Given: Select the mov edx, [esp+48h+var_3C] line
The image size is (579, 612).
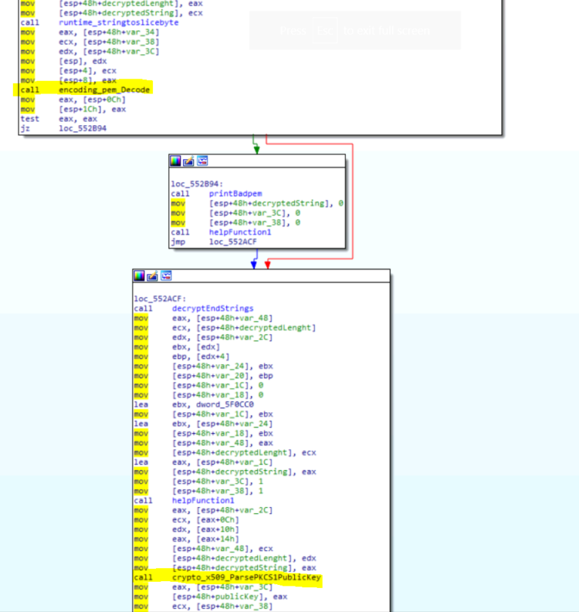Looking at the screenshot, I should click(x=90, y=51).
